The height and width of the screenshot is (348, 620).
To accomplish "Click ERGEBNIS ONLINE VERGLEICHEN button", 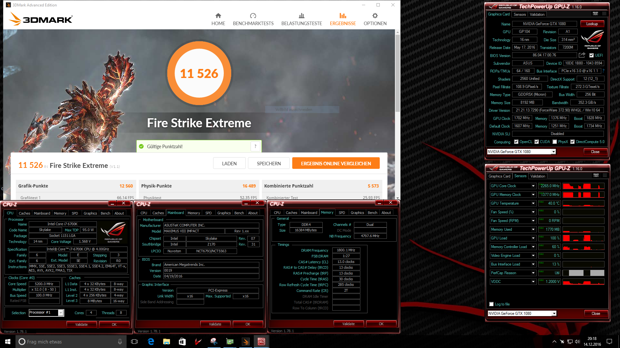I will (x=336, y=163).
